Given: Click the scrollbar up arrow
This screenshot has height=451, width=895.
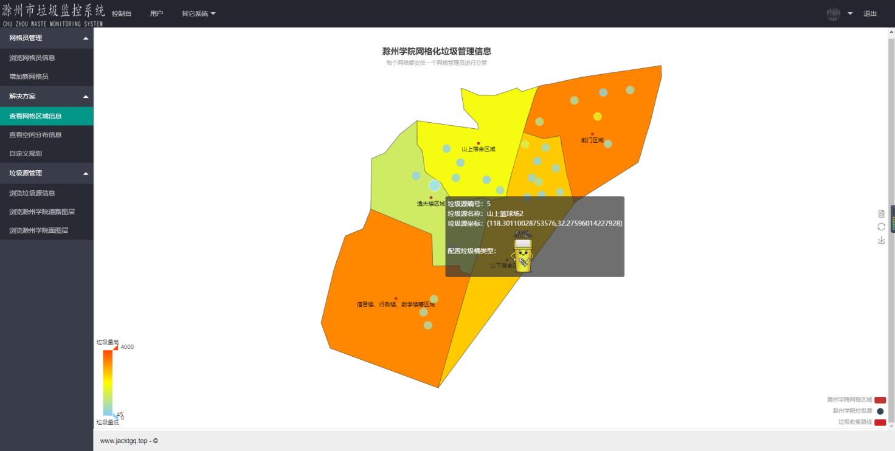Looking at the screenshot, I should [892, 32].
